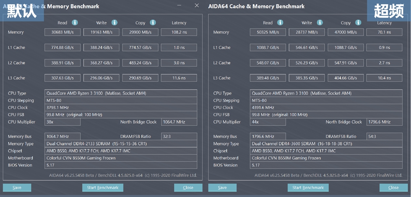The image size is (411, 197).
Task: Click Read info icon in left 默认 window
Action: click(75, 23)
